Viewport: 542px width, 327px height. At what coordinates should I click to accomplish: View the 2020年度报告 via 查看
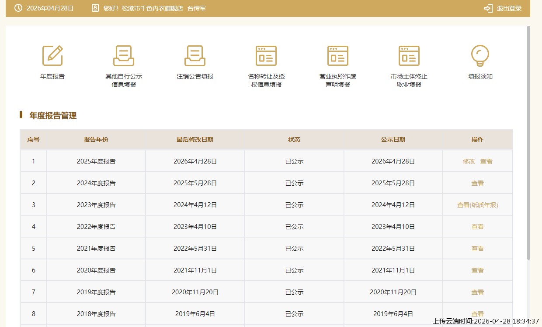(x=477, y=270)
